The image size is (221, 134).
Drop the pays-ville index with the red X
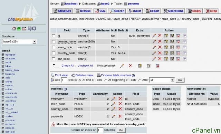click(120, 116)
